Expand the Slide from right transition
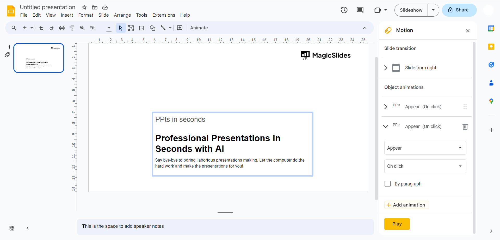 (386, 68)
